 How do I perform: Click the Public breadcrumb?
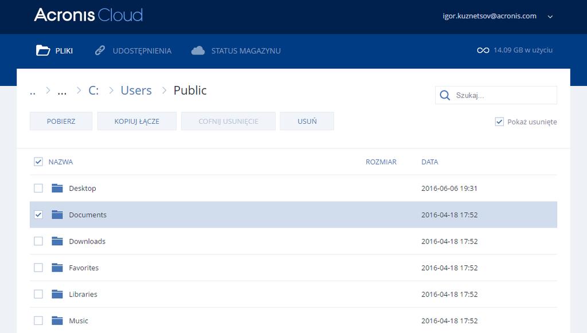[190, 90]
